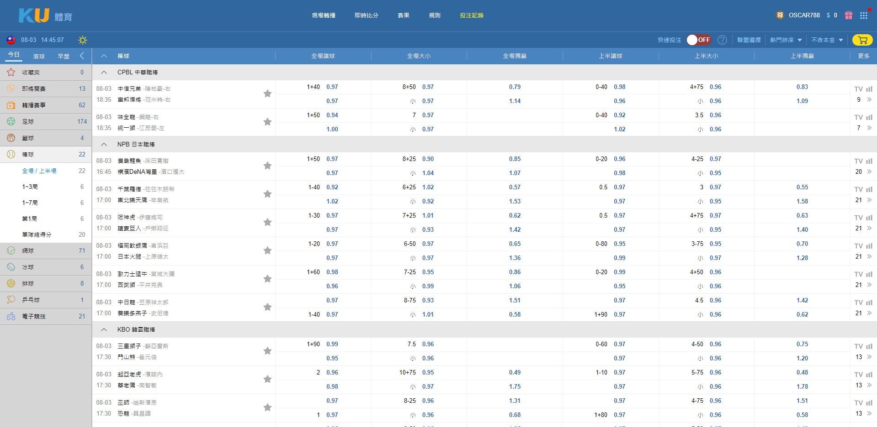The height and width of the screenshot is (427, 877).
Task: Open the 不含本金 odds format dropdown
Action: (827, 40)
